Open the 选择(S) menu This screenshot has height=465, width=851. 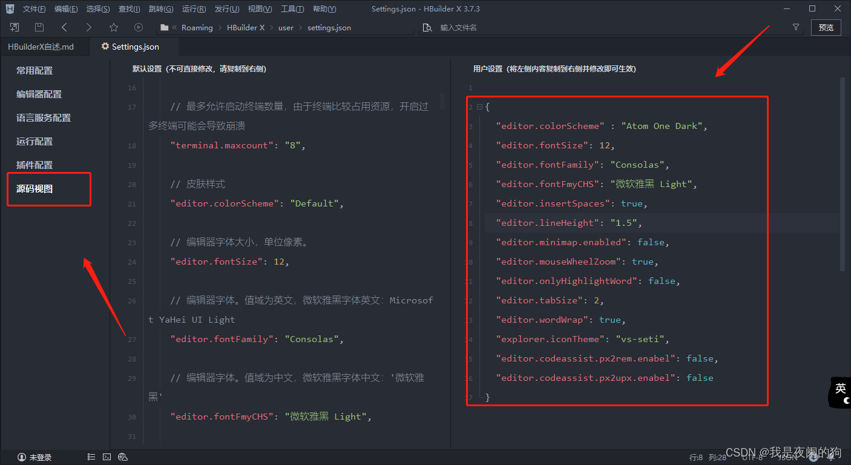coord(98,9)
